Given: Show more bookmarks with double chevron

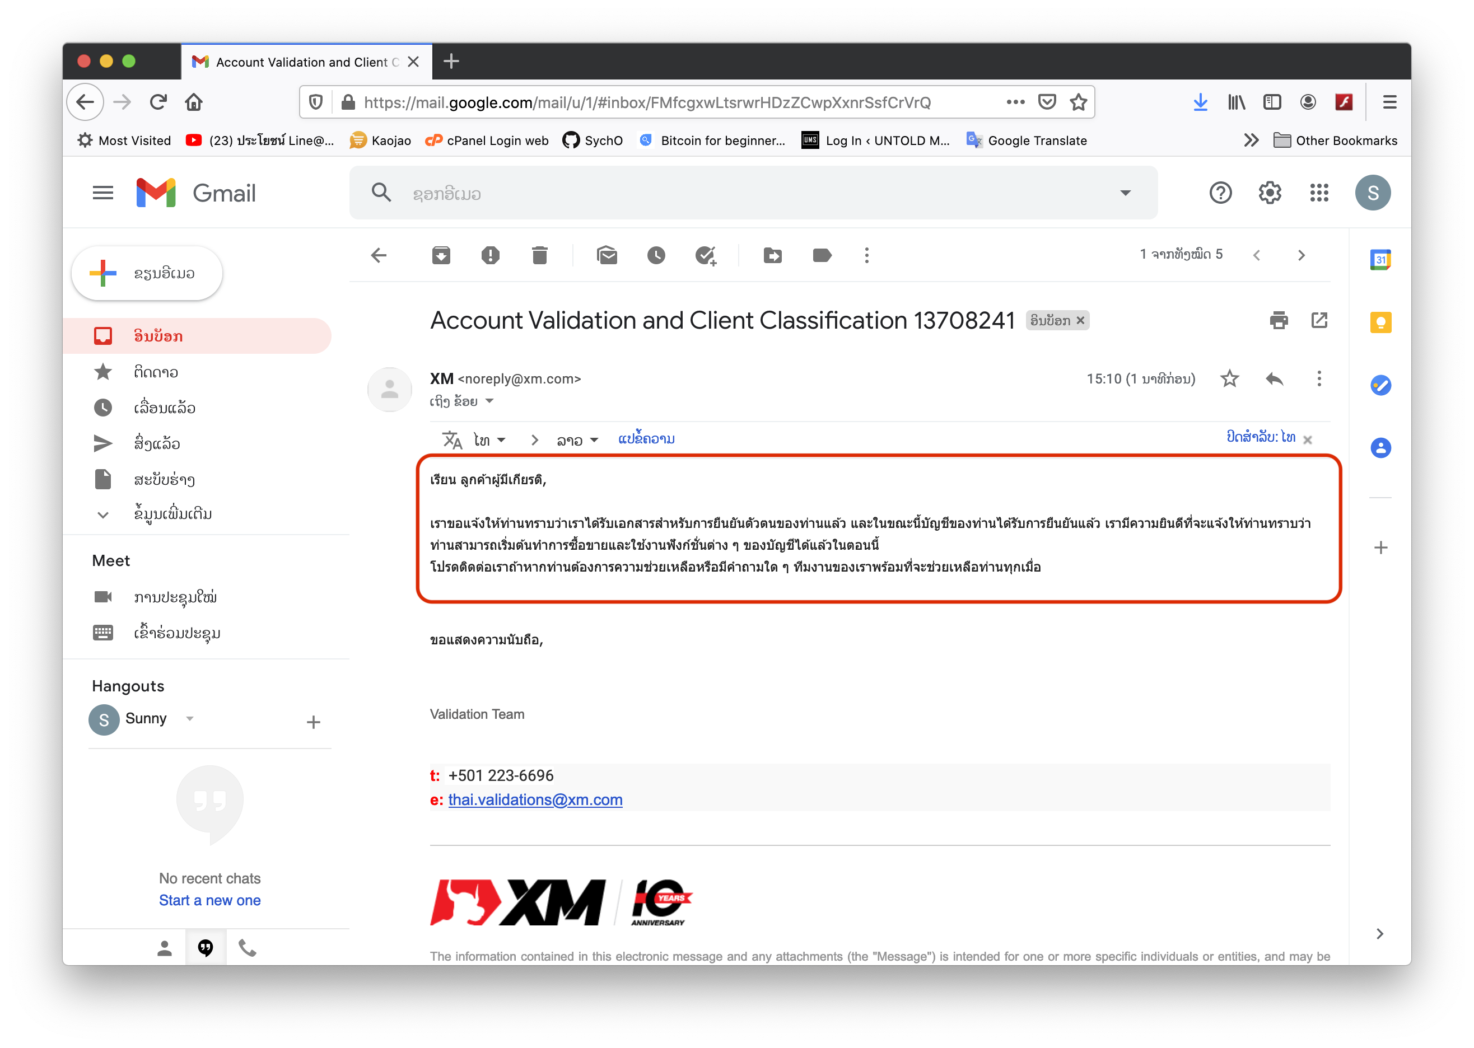Looking at the screenshot, I should 1251,140.
